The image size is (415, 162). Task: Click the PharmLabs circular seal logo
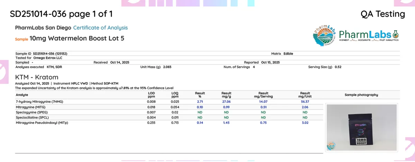[x=324, y=35]
